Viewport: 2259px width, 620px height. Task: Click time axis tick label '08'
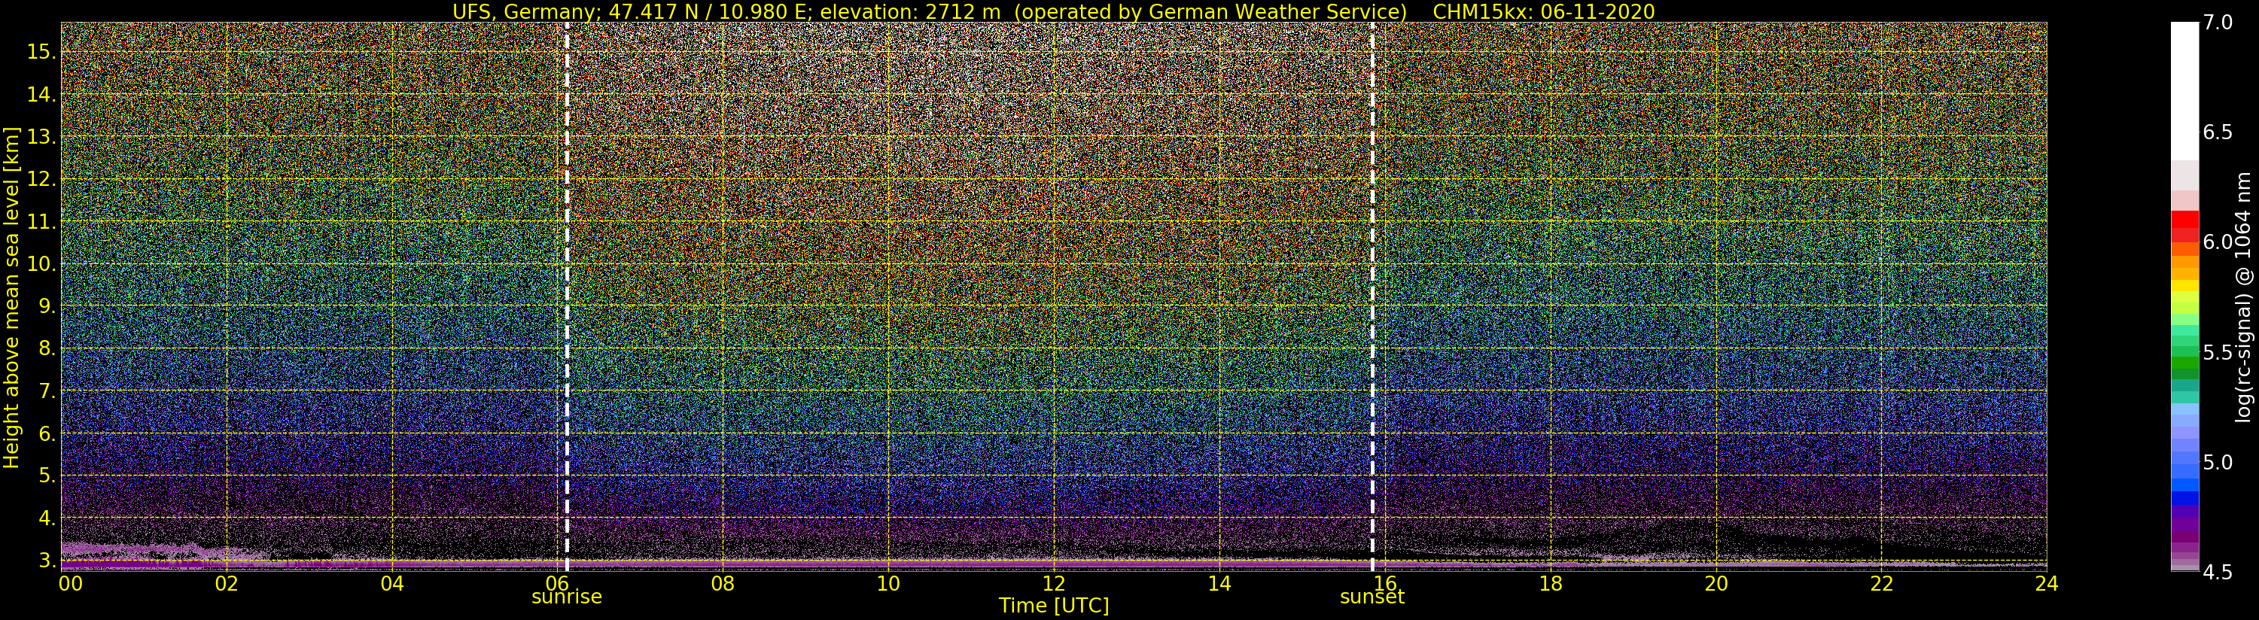click(x=723, y=583)
